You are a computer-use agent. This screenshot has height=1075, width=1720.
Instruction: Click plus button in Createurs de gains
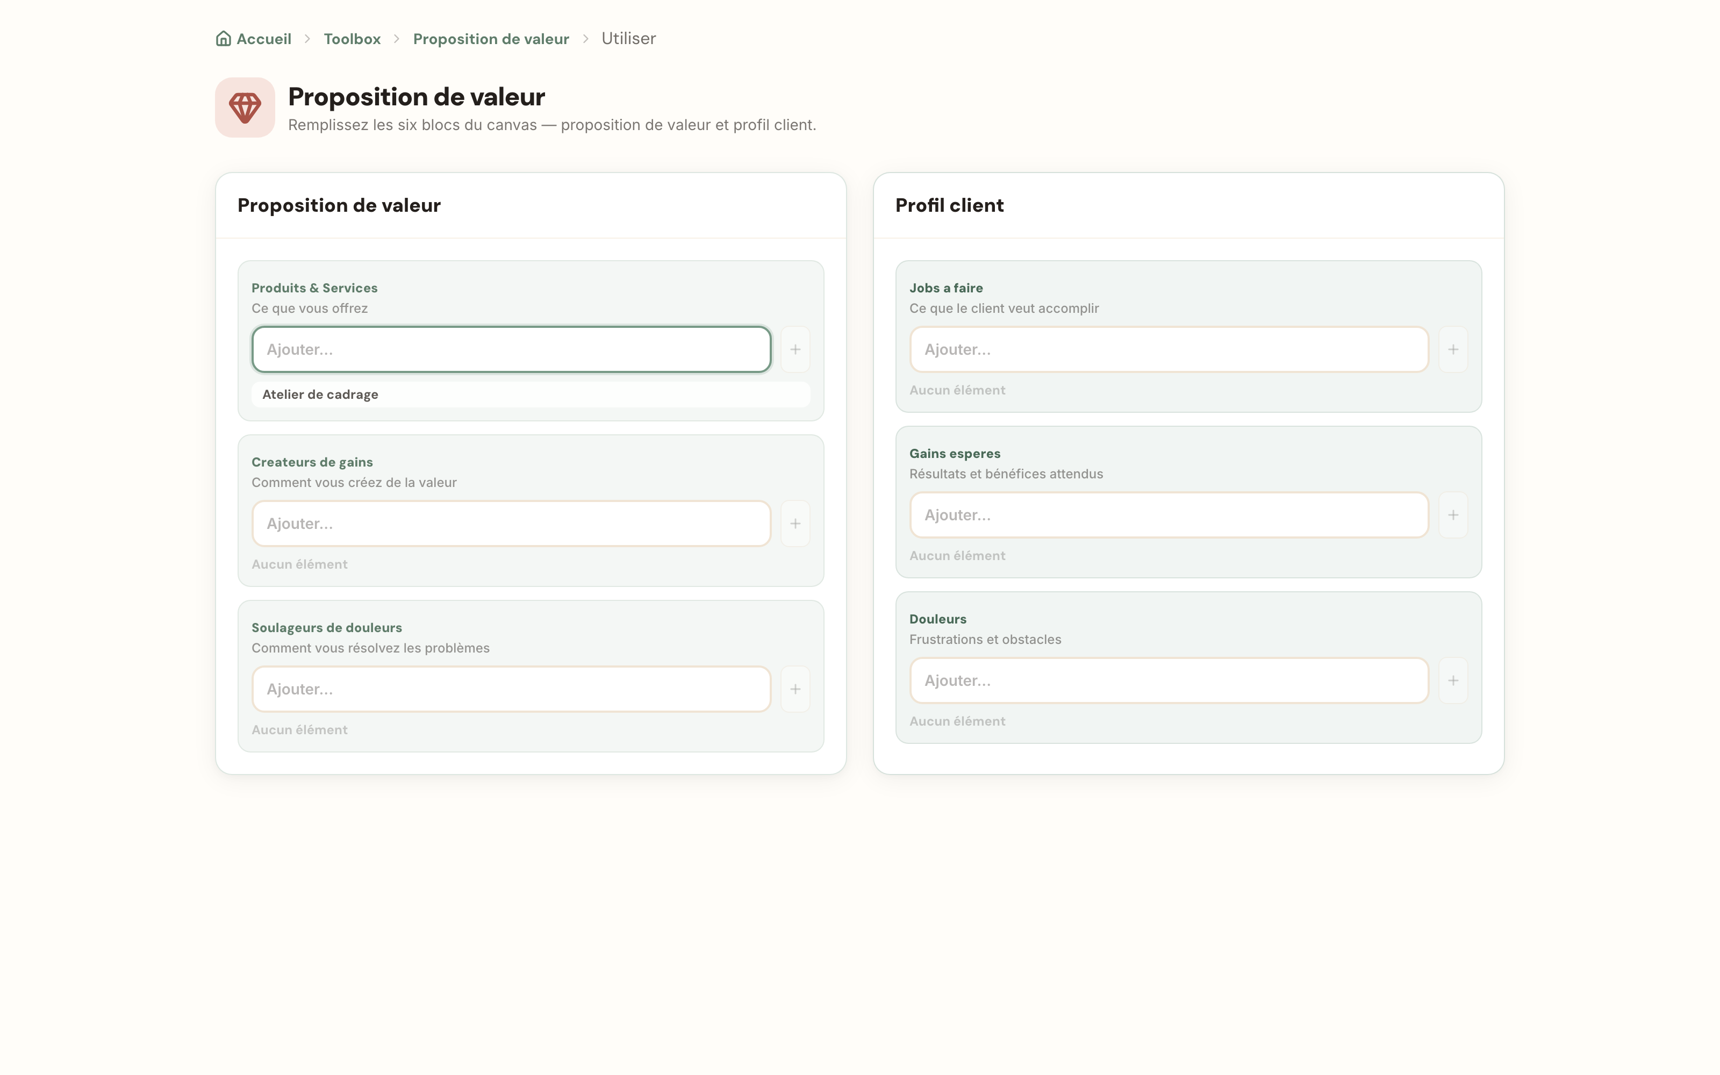click(795, 524)
